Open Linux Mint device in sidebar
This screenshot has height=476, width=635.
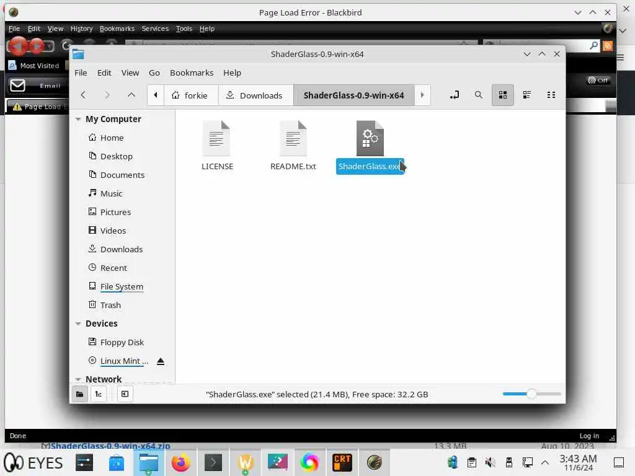coord(124,361)
